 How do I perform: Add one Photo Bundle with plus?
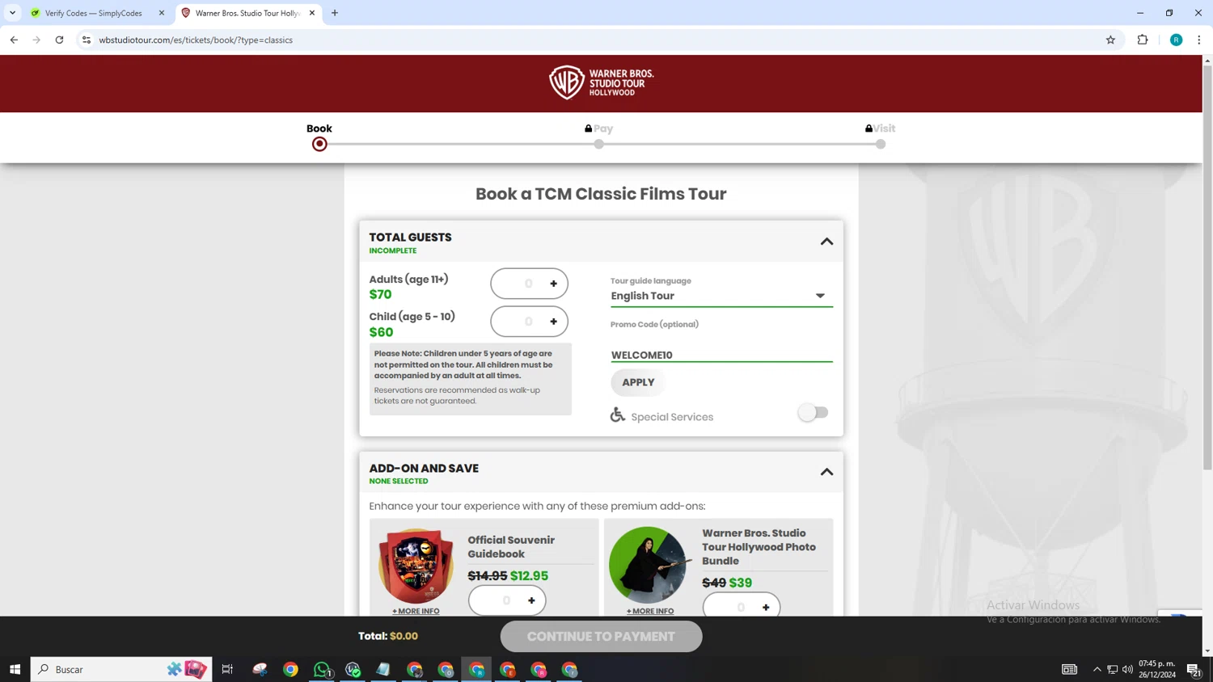(x=766, y=607)
